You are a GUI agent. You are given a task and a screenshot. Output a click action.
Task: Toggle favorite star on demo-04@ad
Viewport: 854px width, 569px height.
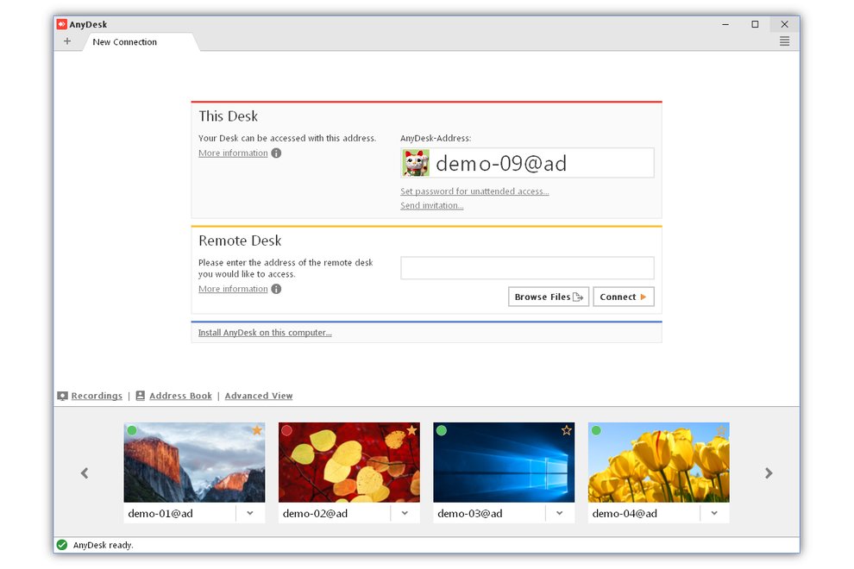[x=721, y=431]
